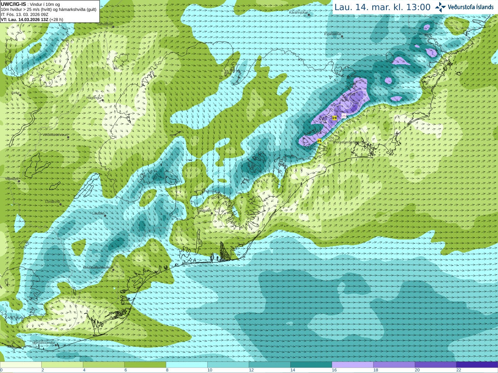Click the Kárahnjúkar station label
This screenshot has width=498, height=373.
(x=299, y=13)
